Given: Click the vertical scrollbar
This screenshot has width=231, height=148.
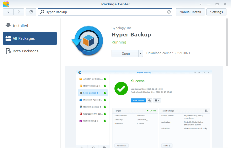Looking at the screenshot, I should tap(227, 42).
